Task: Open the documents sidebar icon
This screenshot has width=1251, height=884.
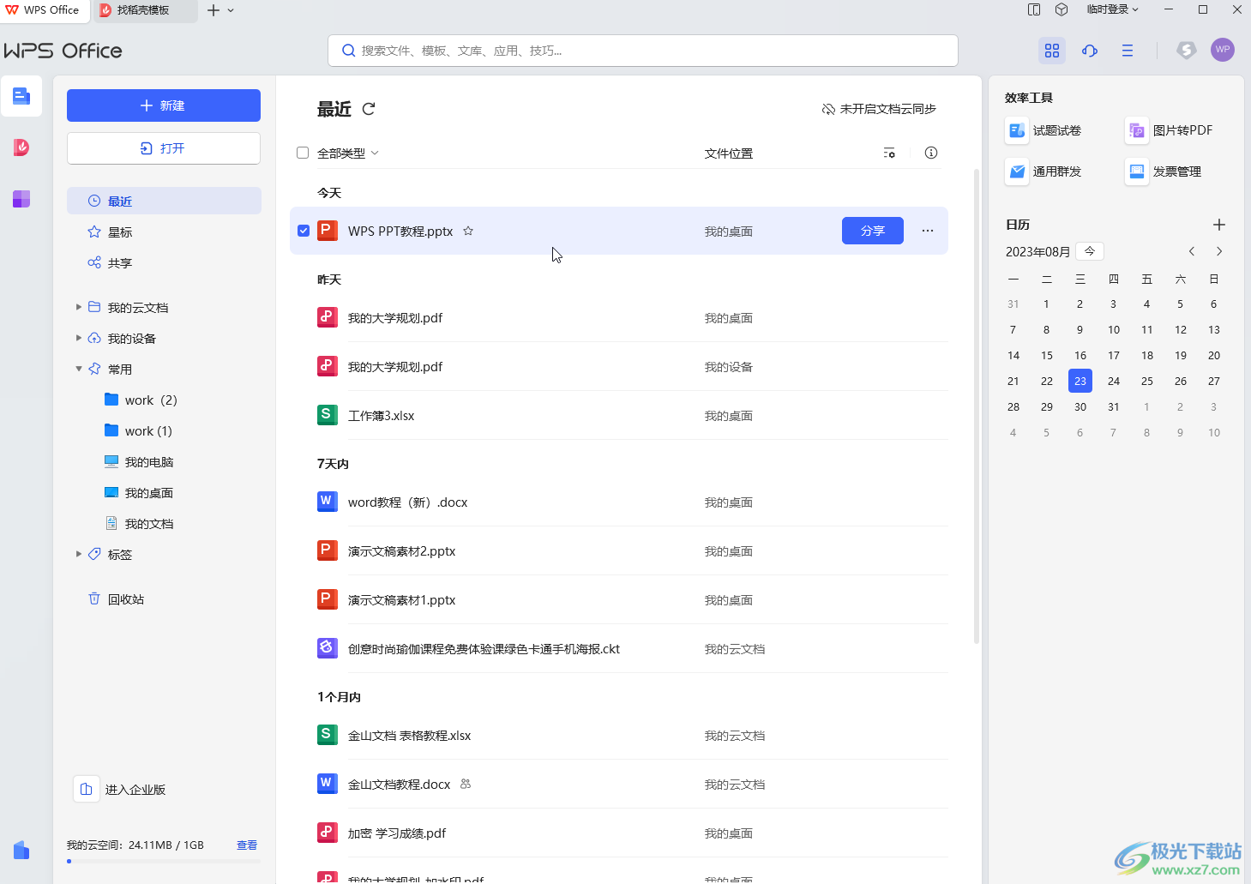Action: [21, 96]
